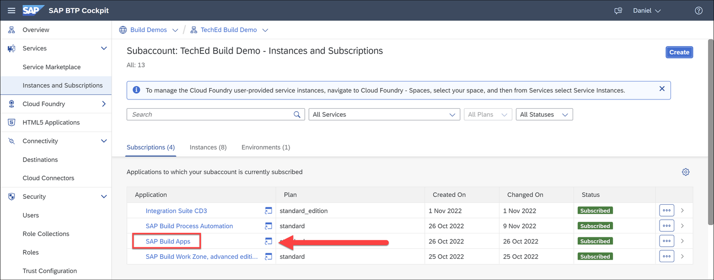Collapse the Security sidebar section
The image size is (714, 280).
click(x=104, y=196)
